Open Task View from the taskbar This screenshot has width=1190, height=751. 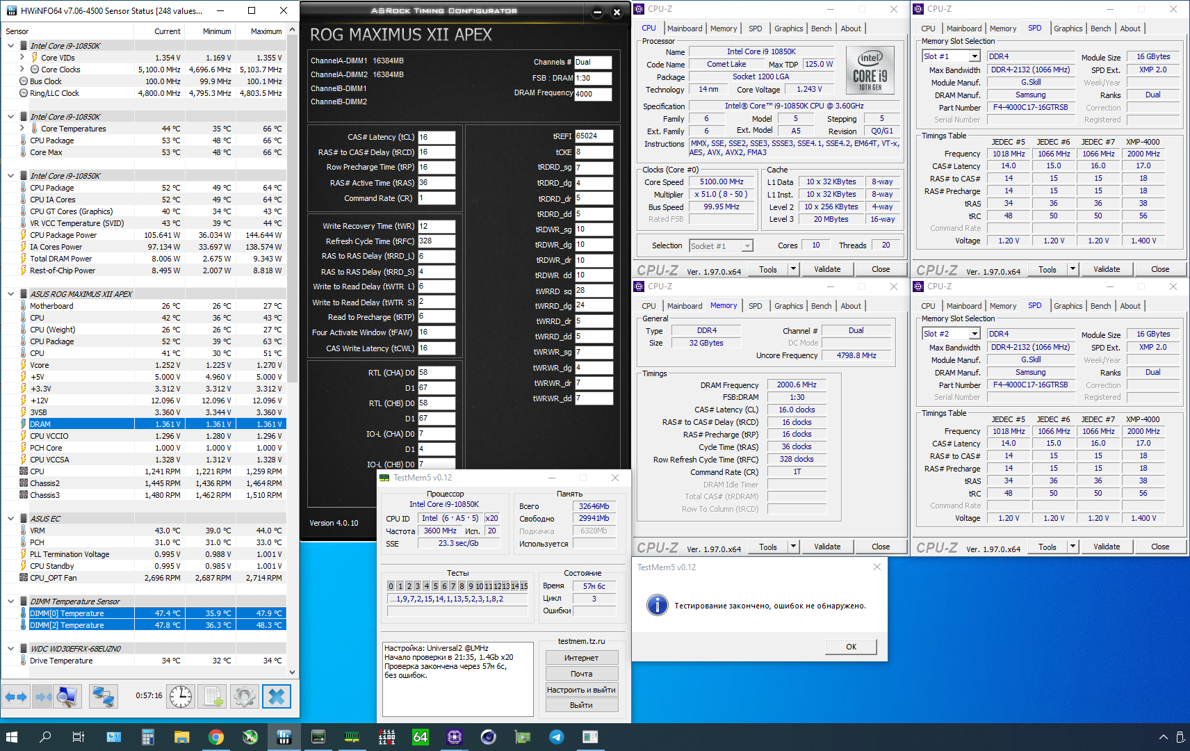(79, 737)
